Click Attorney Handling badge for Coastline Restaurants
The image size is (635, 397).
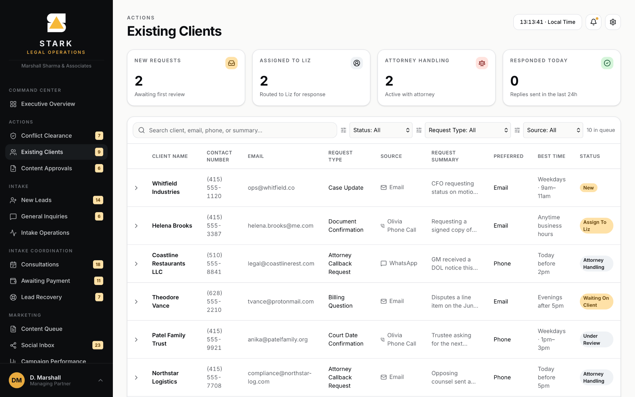tap(596, 264)
